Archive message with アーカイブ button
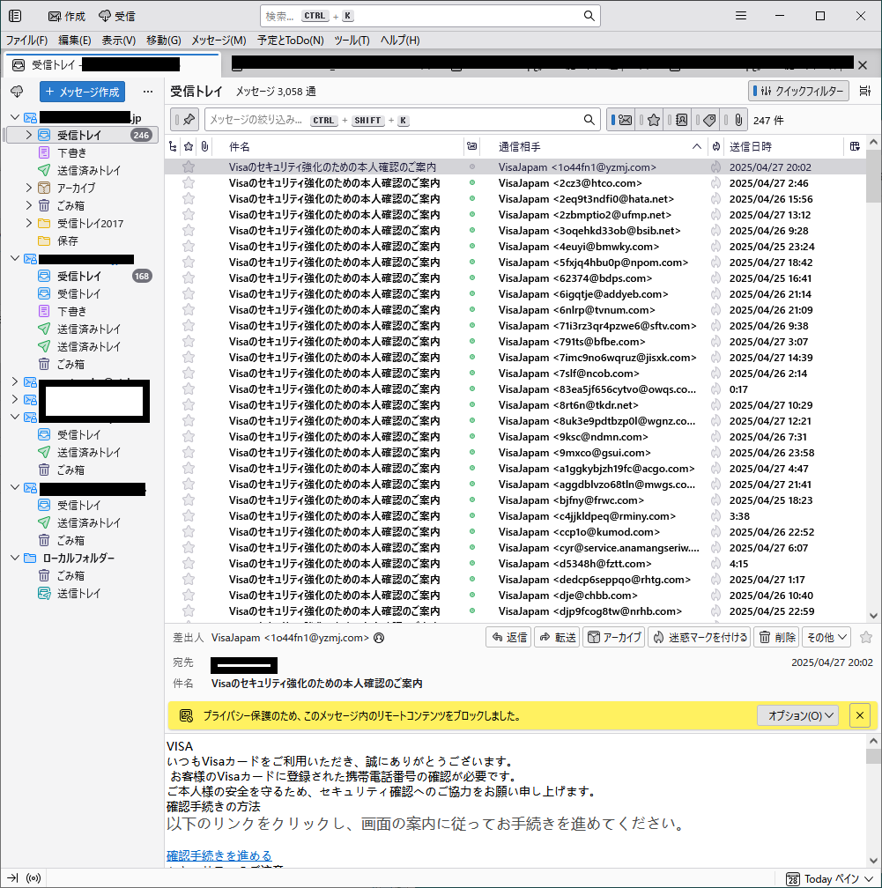Screen dimensions: 882x888 pyautogui.click(x=613, y=638)
